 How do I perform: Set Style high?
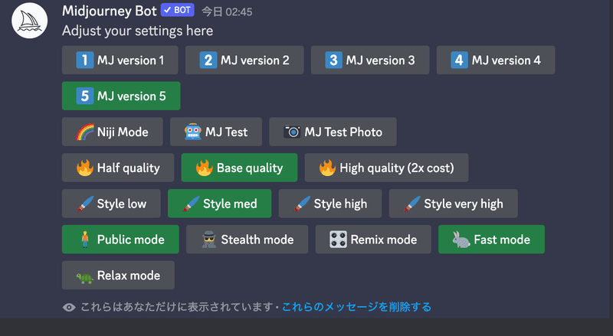coord(330,204)
